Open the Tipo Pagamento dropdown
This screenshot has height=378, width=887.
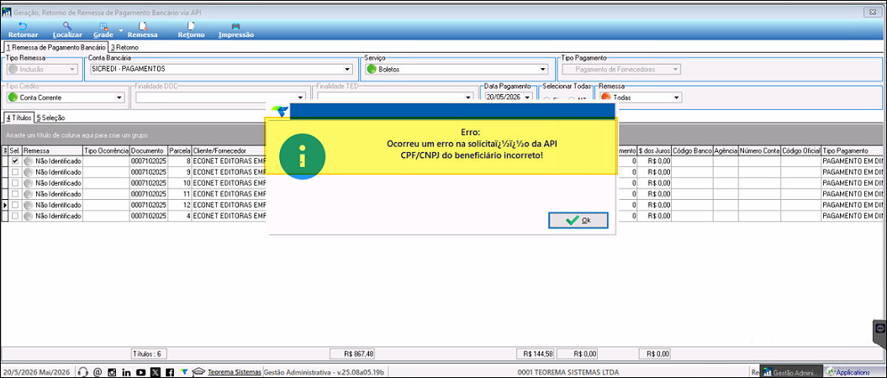675,69
